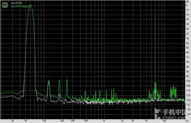The image size is (191, 123).
Task: Click the '500' frequency axis label
Action: point(86,121)
